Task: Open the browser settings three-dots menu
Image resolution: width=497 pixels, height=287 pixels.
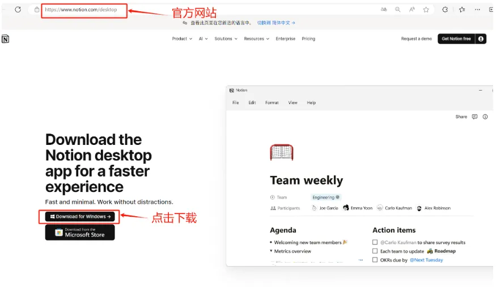Action: [477, 10]
